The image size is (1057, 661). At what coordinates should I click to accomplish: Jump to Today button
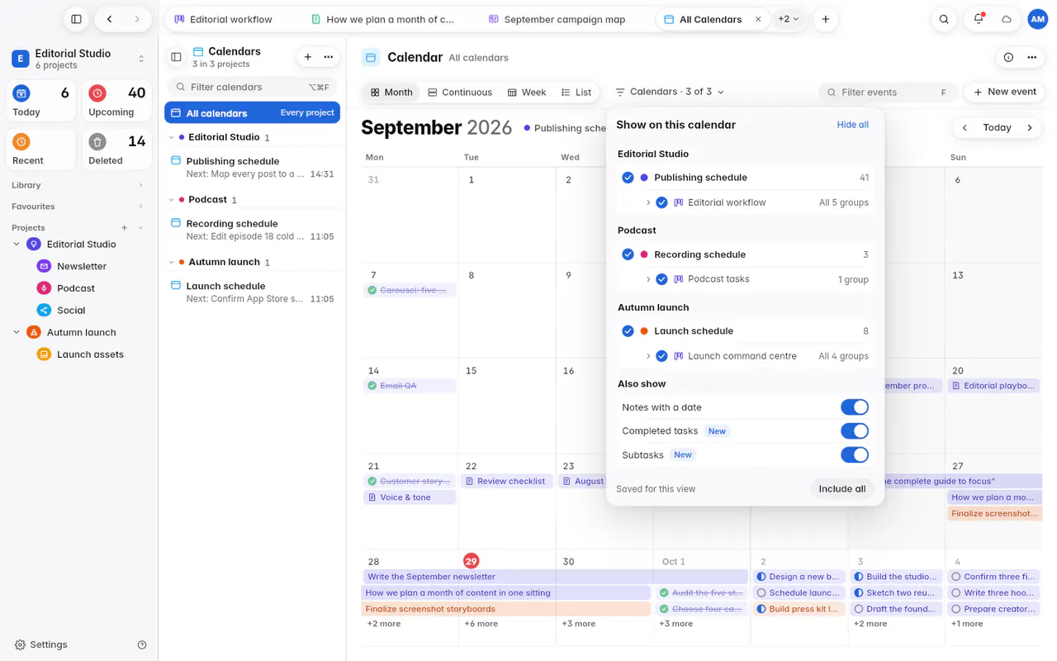997,127
